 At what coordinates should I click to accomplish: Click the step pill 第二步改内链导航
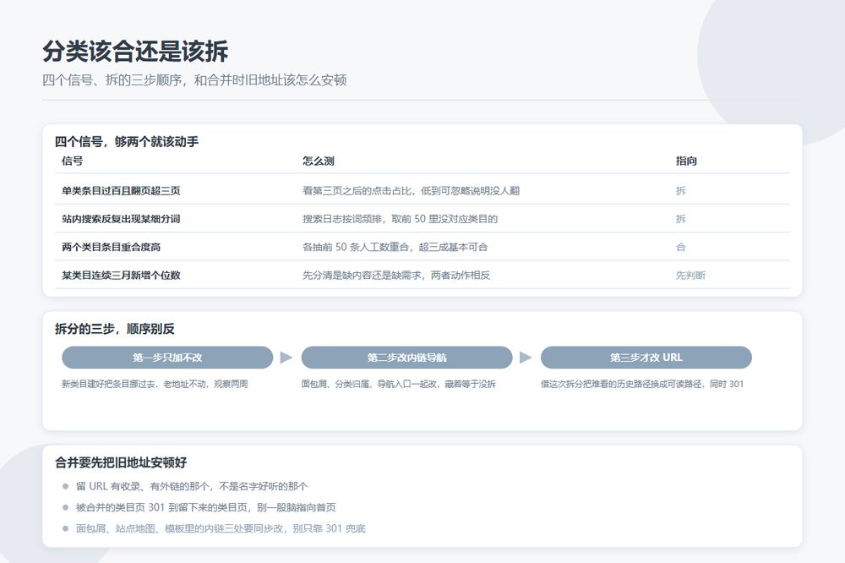[407, 358]
